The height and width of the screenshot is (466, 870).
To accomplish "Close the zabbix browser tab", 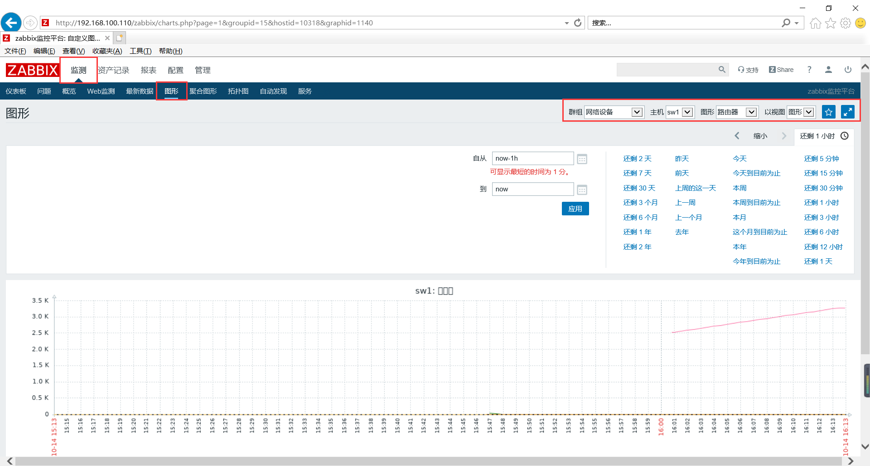I will tap(107, 38).
